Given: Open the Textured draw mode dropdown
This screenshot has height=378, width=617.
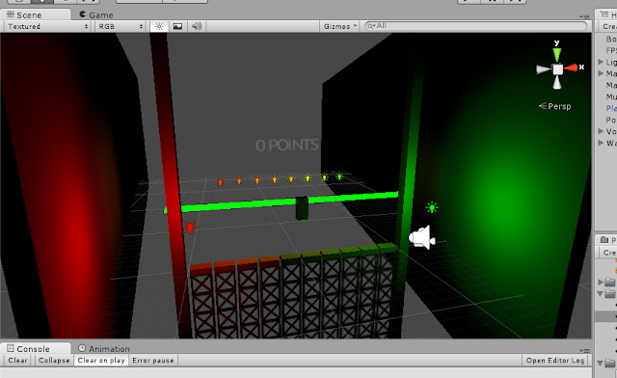Looking at the screenshot, I should (x=48, y=26).
